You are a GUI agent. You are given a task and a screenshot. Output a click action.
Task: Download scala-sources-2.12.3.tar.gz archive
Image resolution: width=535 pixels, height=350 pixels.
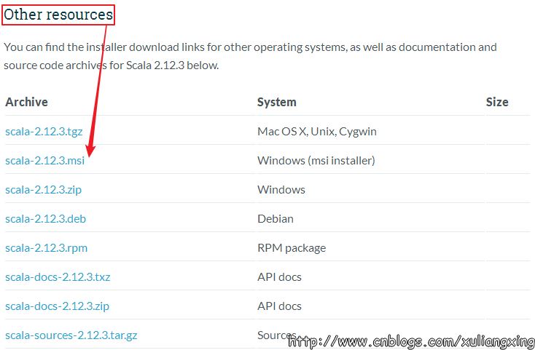tap(71, 335)
